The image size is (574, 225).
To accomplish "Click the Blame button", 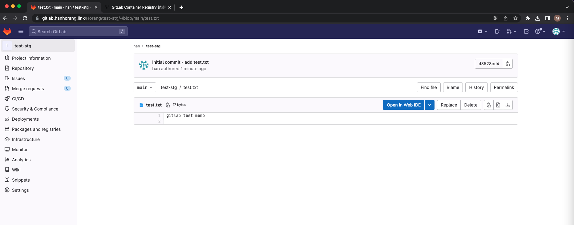I will click(x=453, y=87).
